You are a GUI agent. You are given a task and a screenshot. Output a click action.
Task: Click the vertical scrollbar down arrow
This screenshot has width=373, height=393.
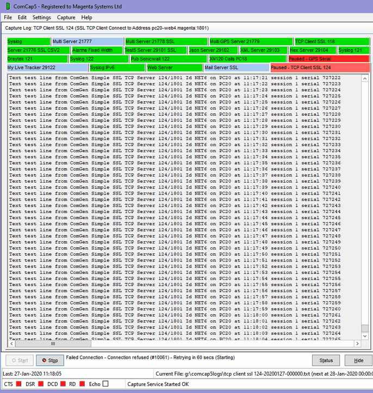click(x=364, y=335)
